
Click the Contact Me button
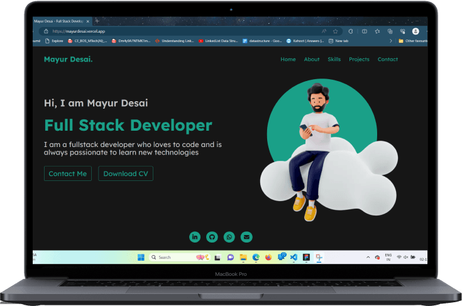click(x=68, y=173)
